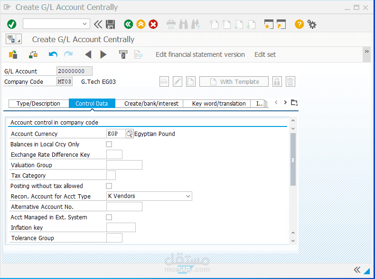The width and height of the screenshot is (375, 279).
Task: Click the Edit set button
Action: [x=265, y=54]
